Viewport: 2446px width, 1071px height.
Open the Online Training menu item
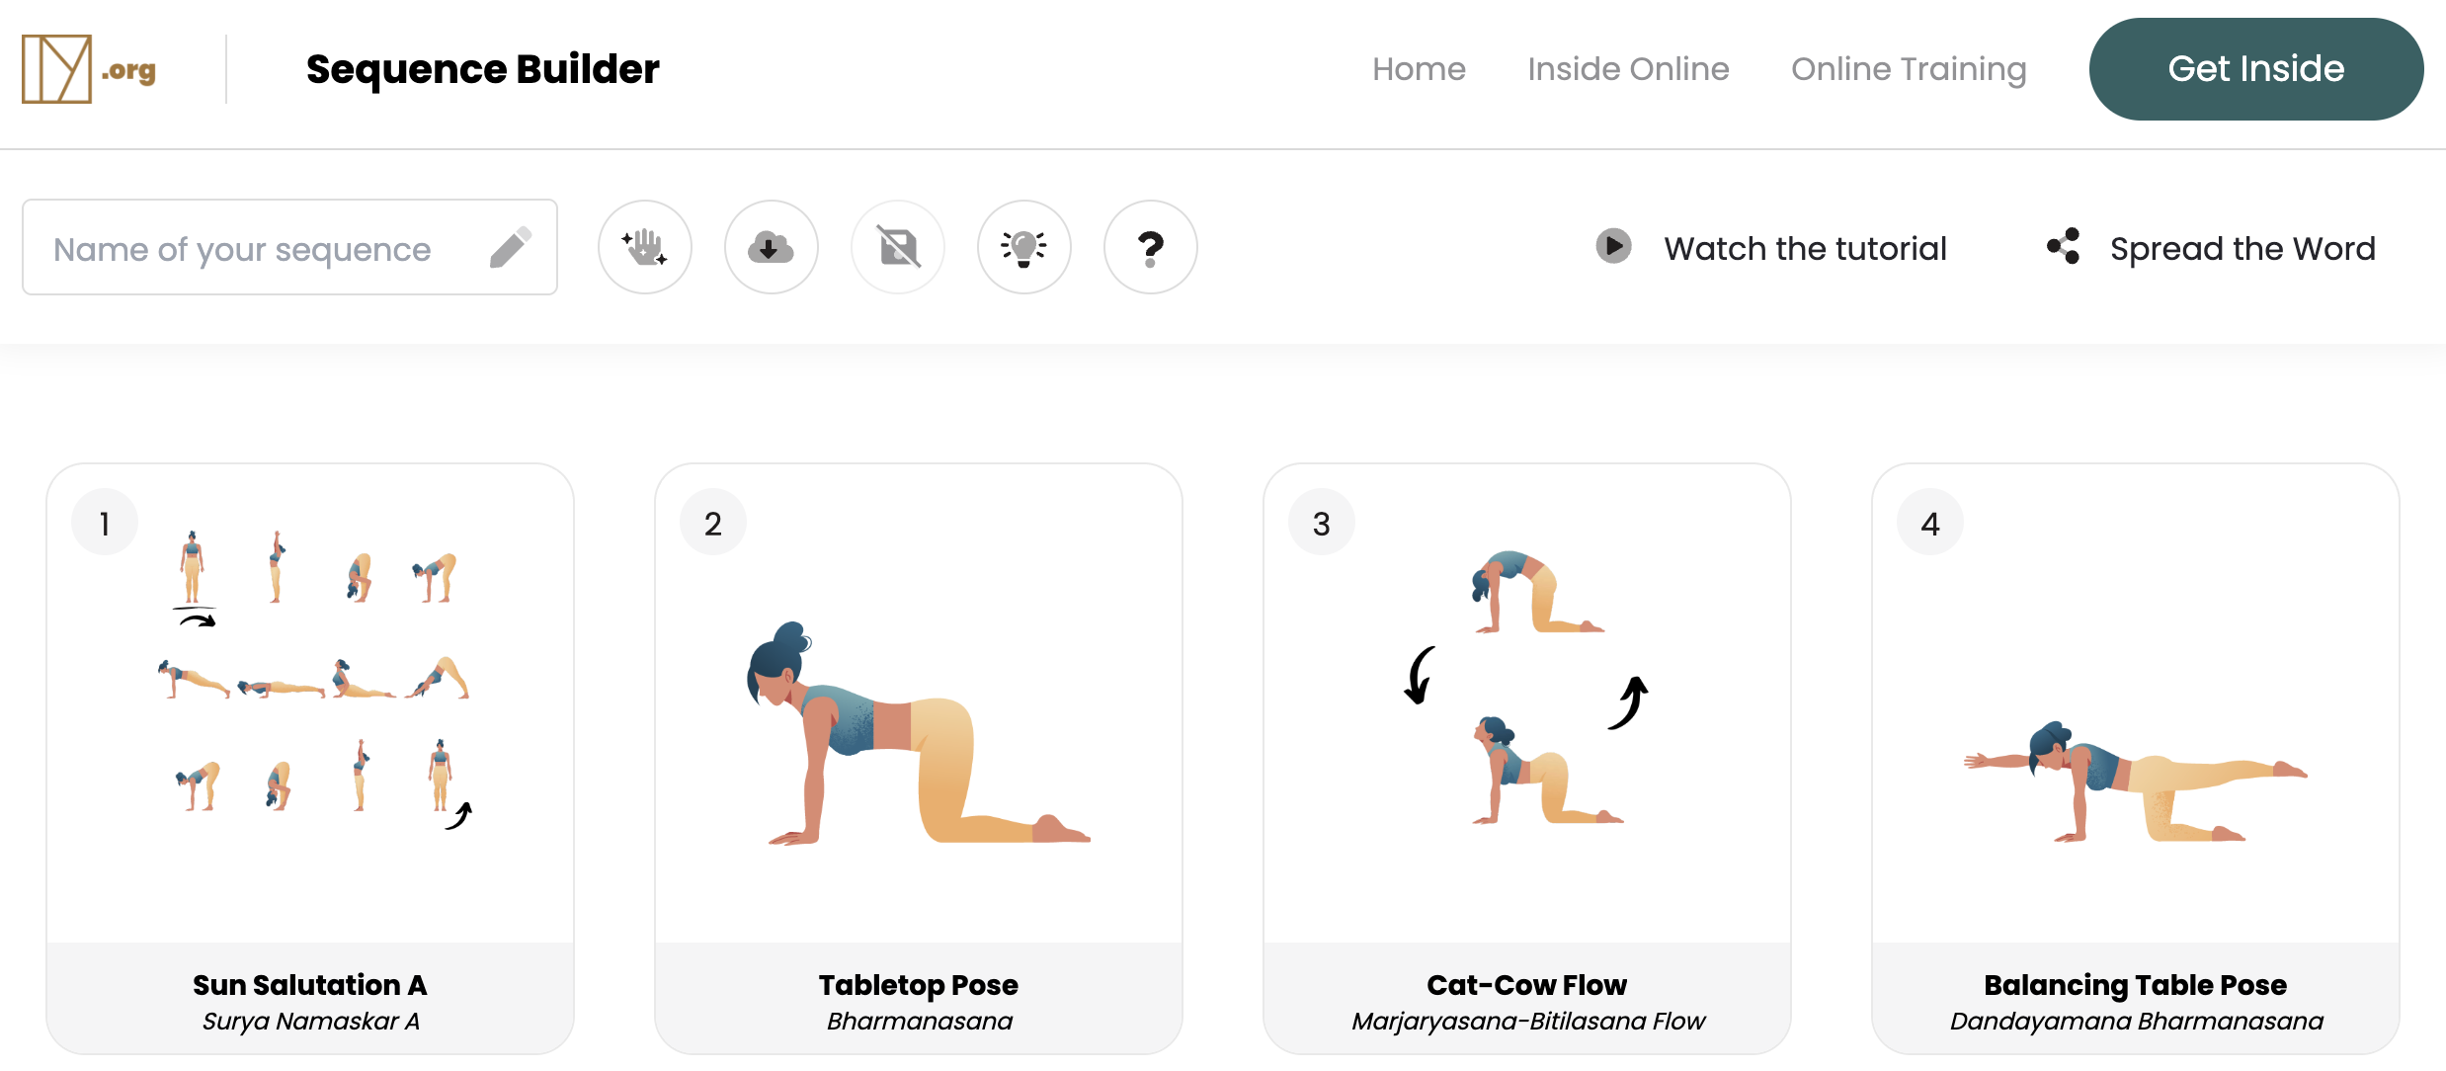point(1909,69)
